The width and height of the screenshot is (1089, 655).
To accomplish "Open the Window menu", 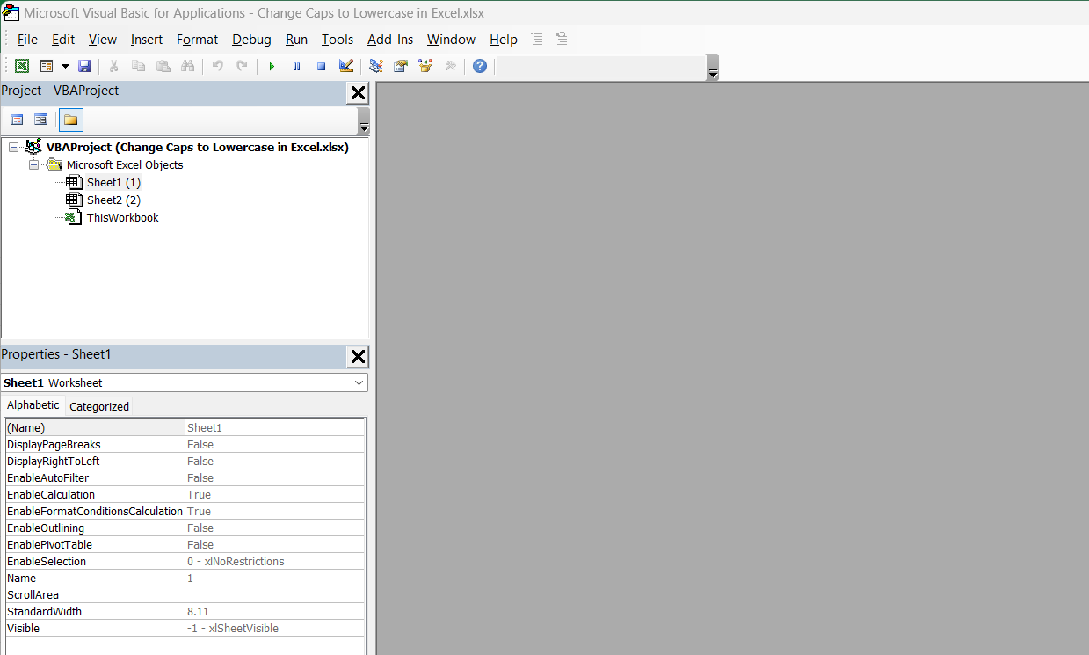I will (x=451, y=40).
